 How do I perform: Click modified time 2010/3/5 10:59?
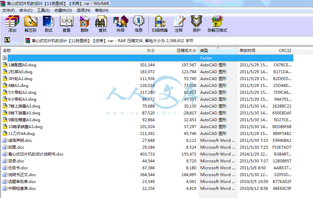(254, 182)
